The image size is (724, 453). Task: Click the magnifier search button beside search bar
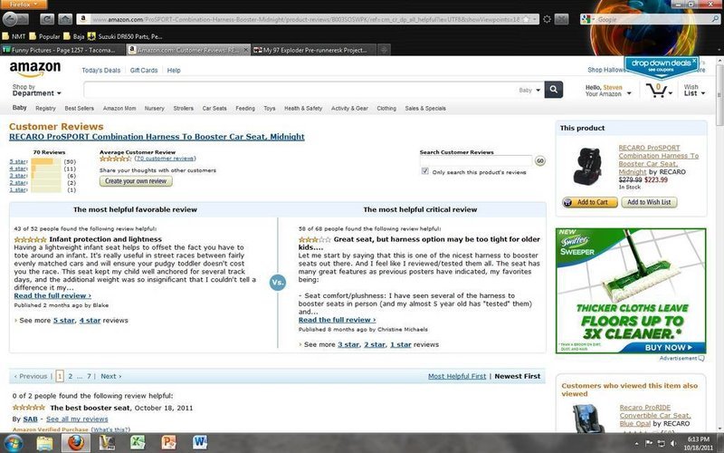click(553, 89)
